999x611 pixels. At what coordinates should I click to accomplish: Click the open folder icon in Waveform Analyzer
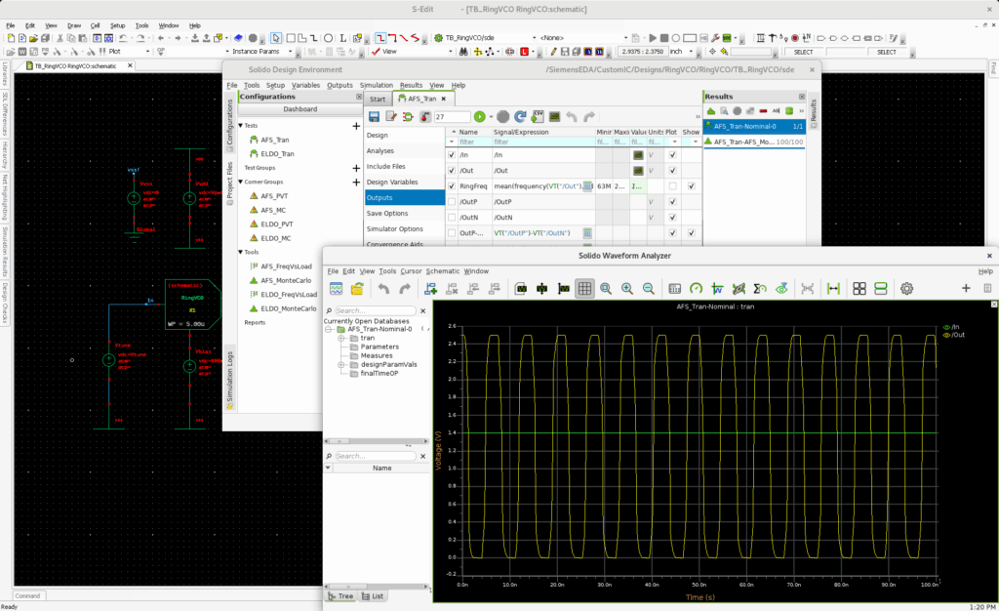357,288
